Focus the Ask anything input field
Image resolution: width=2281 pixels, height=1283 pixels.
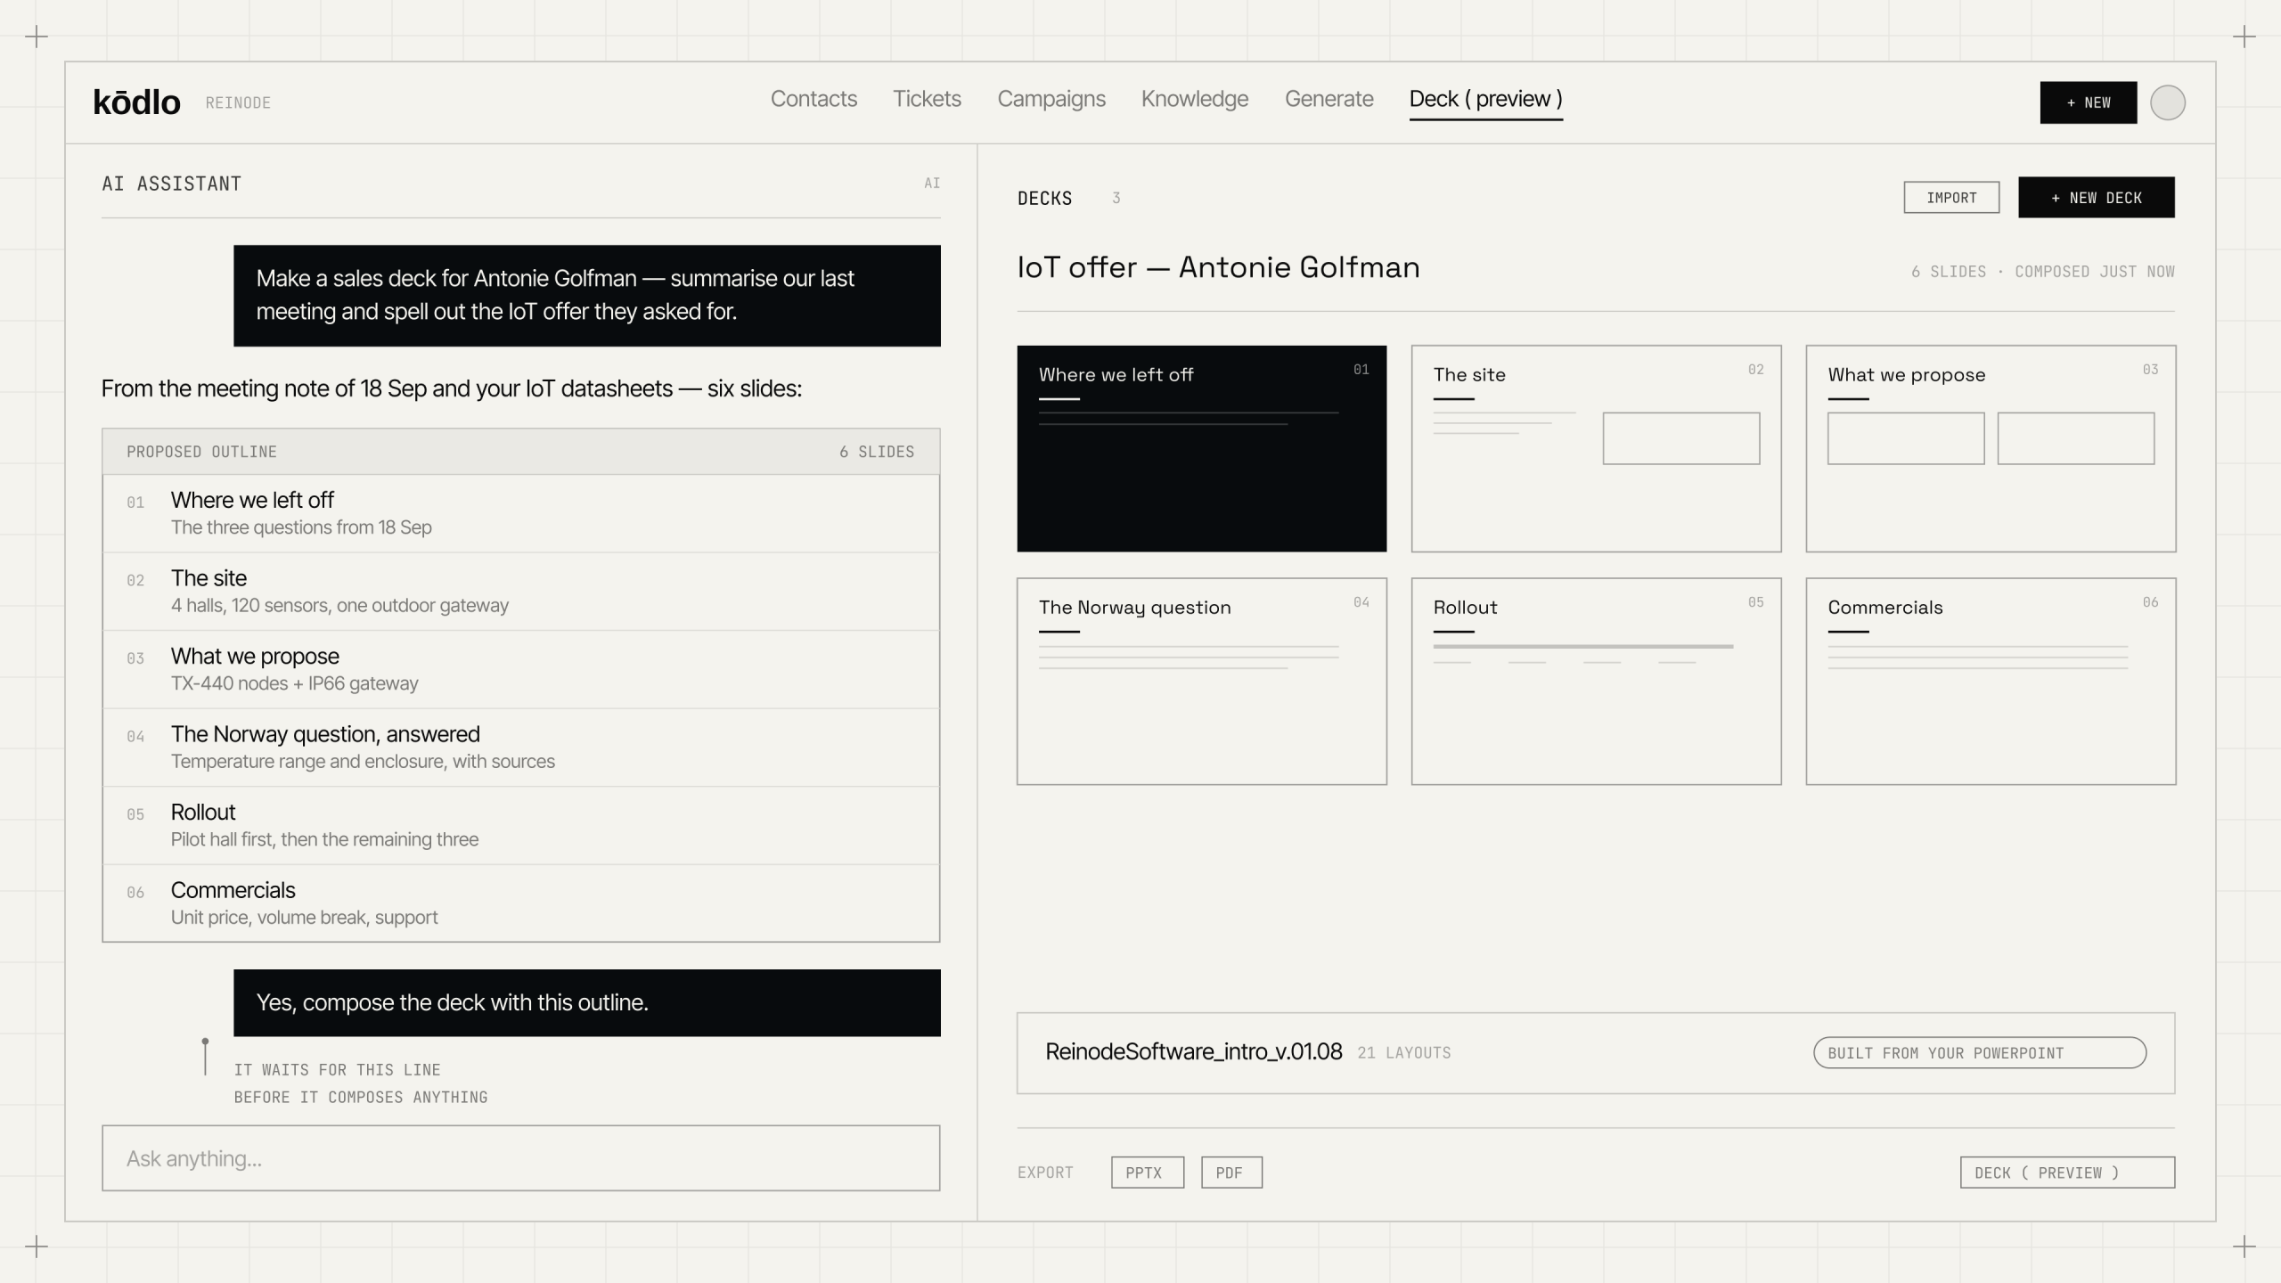click(520, 1158)
